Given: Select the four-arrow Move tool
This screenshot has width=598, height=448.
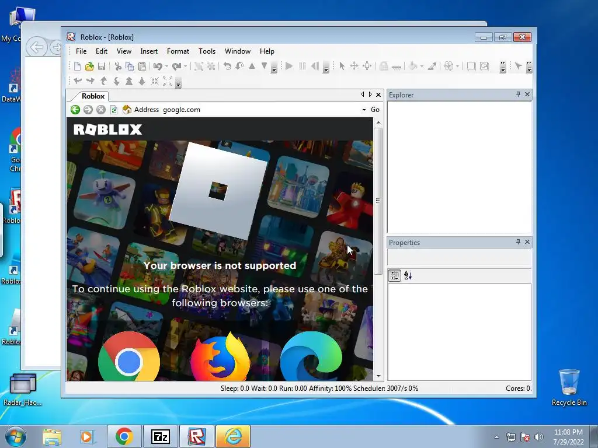Looking at the screenshot, I should (x=354, y=66).
